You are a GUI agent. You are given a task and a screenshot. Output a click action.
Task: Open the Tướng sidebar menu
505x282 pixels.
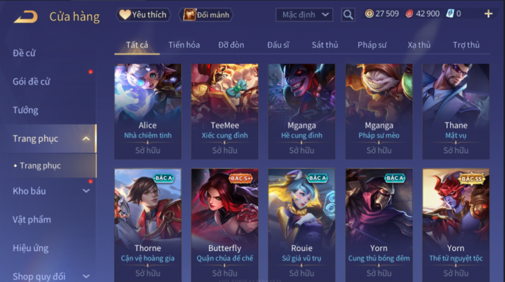coord(26,110)
